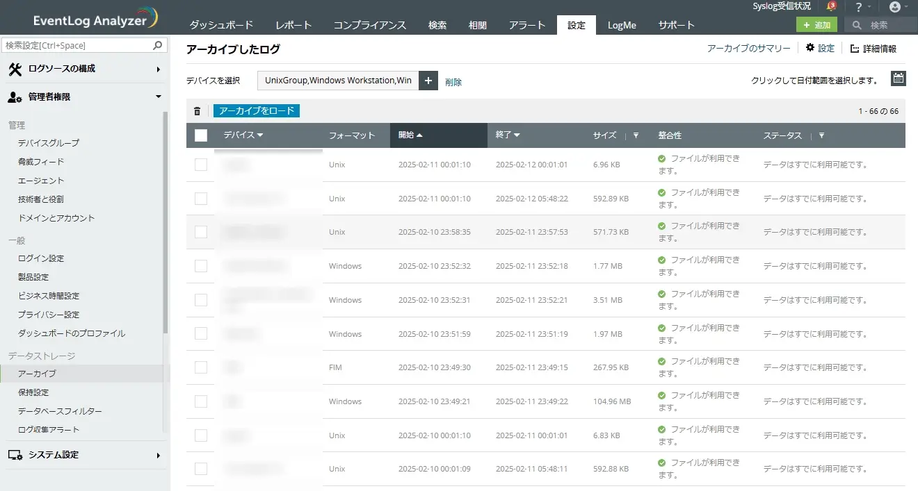Click the plus icon to add devices
This screenshot has height=491, width=918.
[428, 81]
